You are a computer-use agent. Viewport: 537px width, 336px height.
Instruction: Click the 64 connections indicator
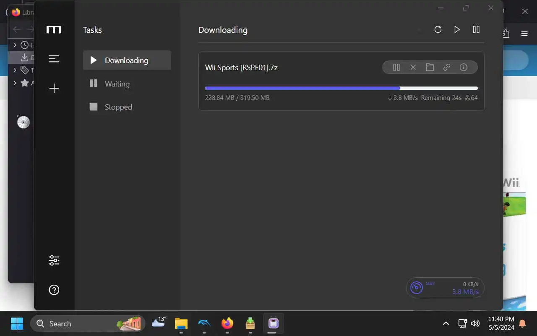[471, 98]
